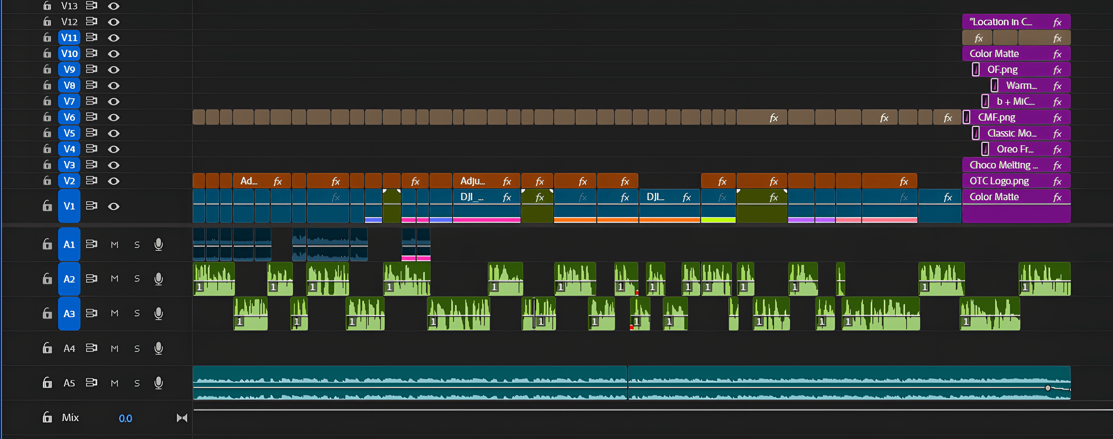Enable voice-over record on track A2
1113x439 pixels.
pos(159,279)
